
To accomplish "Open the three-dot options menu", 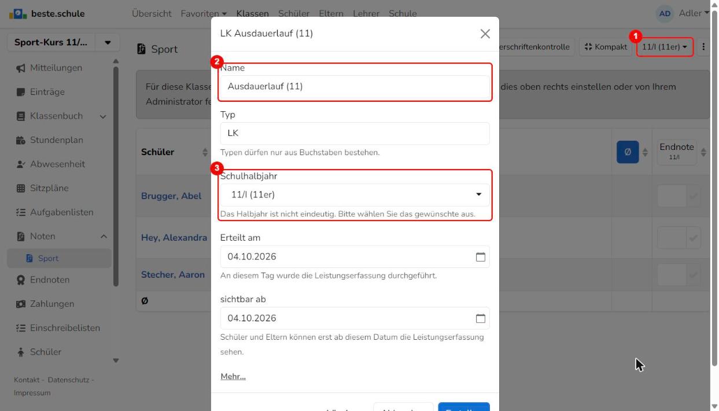I will [703, 47].
